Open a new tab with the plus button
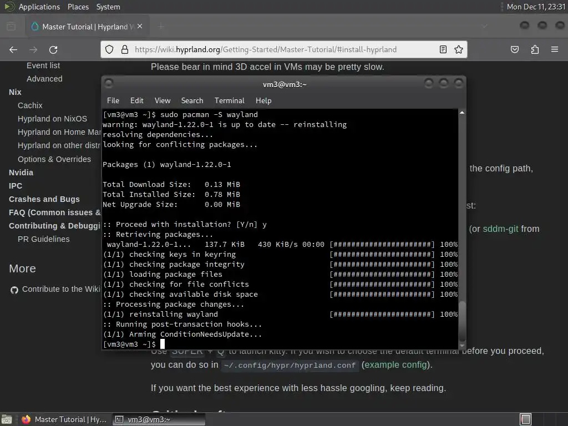568x426 pixels. [161, 27]
